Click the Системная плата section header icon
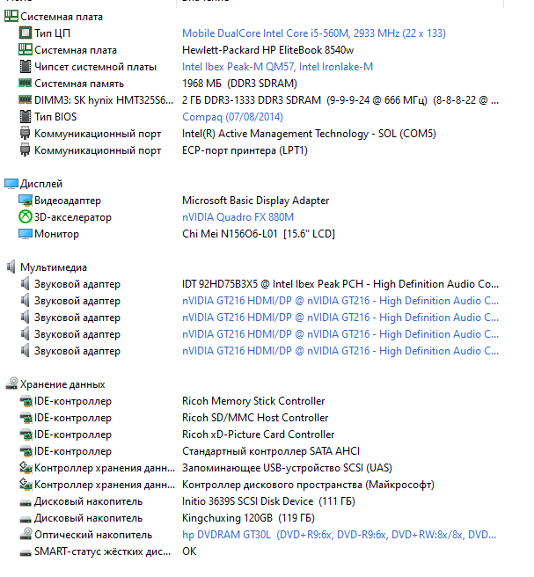 point(11,16)
